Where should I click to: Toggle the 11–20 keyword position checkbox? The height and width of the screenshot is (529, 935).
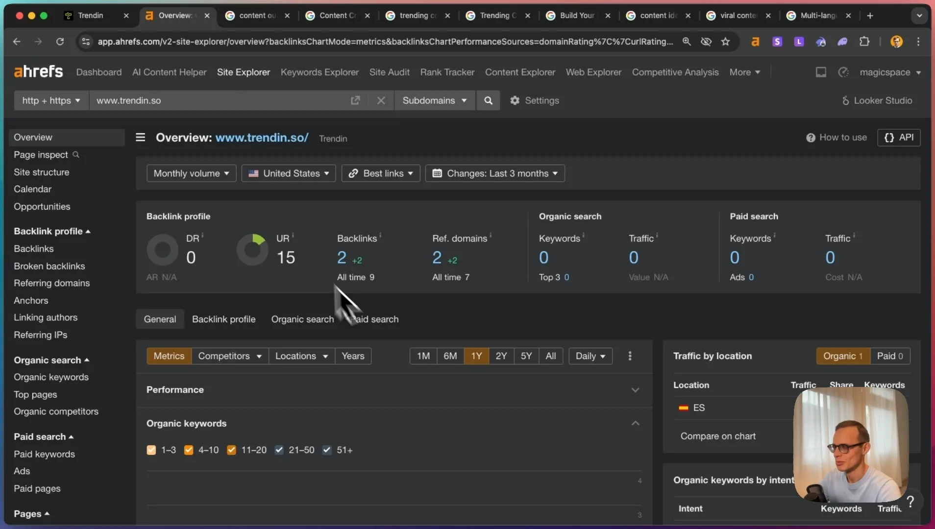point(231,450)
